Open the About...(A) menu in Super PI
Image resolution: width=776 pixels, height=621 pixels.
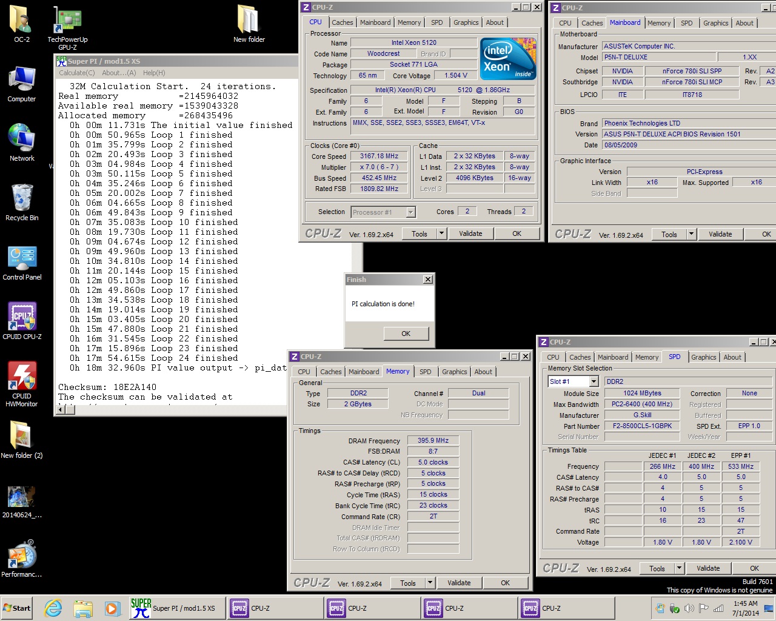point(119,73)
